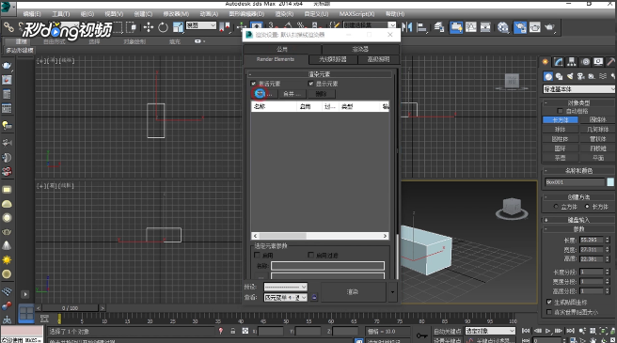
Task: Select the Rotate tool in main toolbar
Action: pos(163,27)
